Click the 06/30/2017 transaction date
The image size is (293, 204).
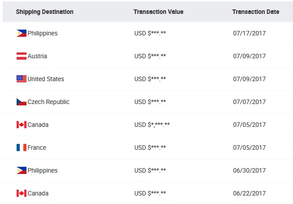click(x=249, y=170)
